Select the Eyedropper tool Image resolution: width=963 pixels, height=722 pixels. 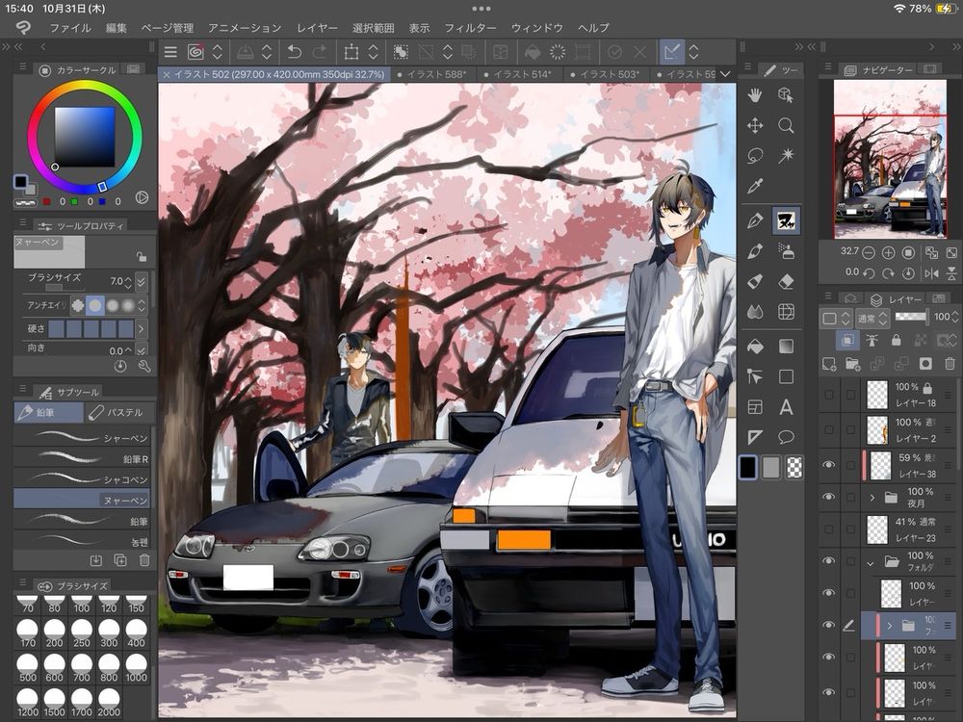pyautogui.click(x=755, y=186)
